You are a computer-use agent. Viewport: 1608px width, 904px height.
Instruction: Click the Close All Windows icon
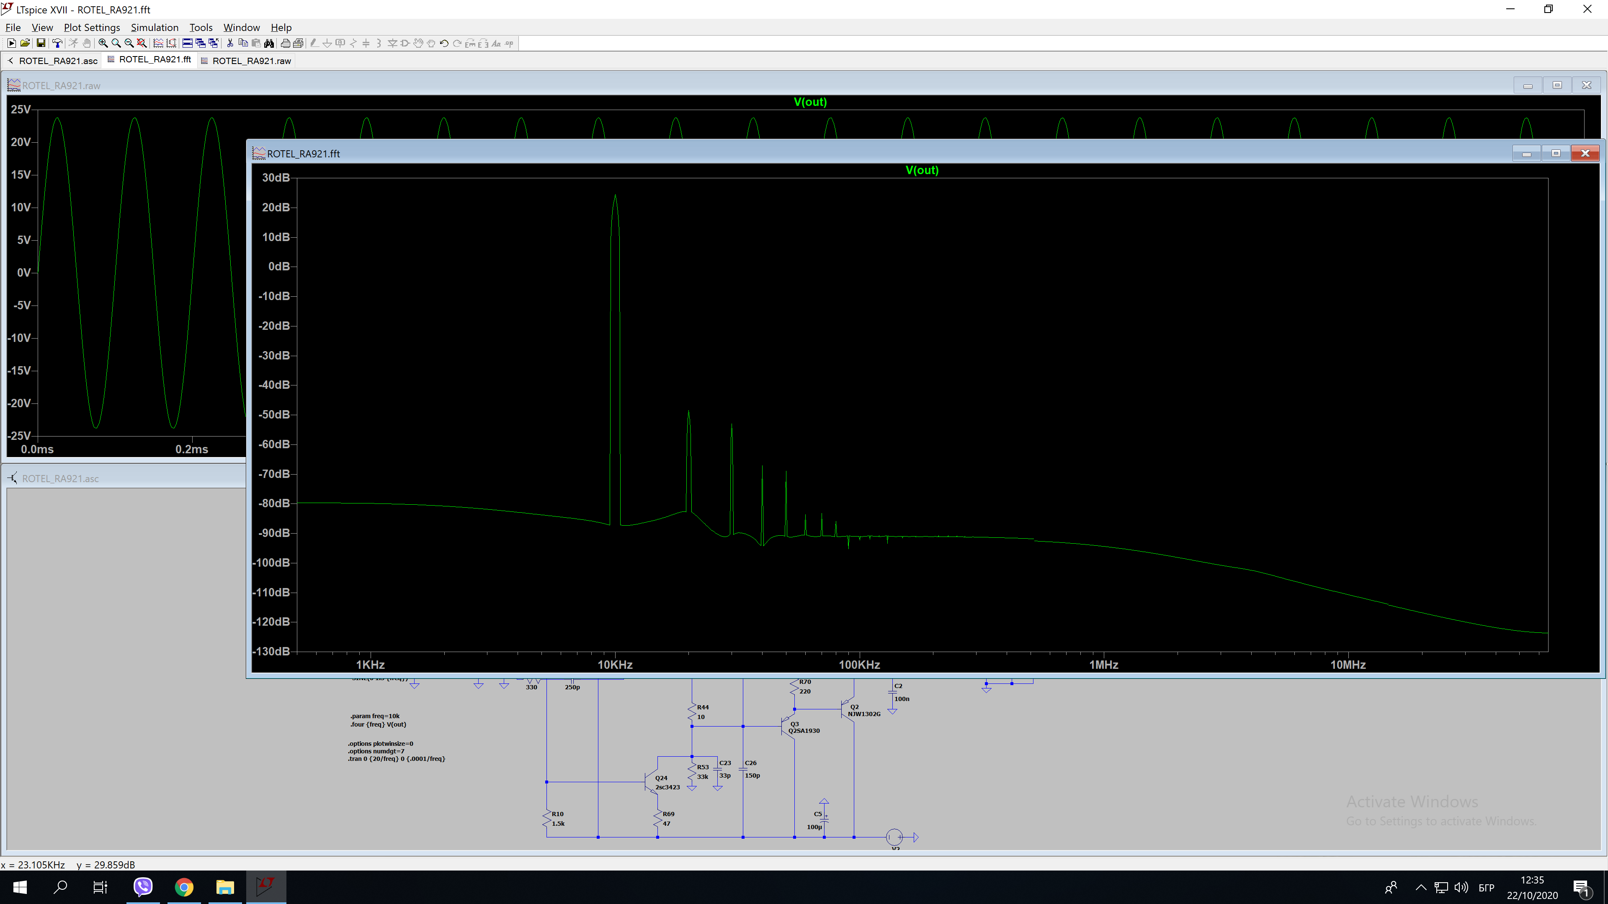214,43
